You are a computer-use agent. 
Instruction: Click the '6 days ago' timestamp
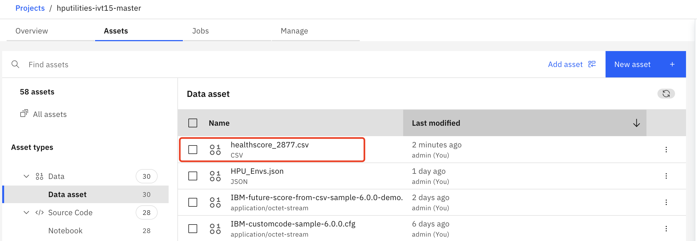point(431,224)
